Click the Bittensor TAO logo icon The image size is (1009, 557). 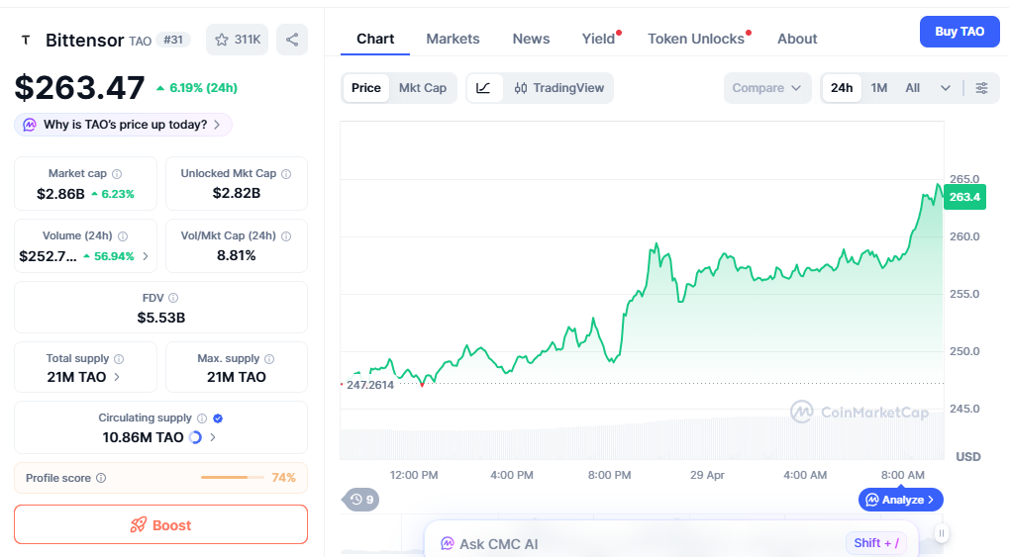pyautogui.click(x=26, y=40)
